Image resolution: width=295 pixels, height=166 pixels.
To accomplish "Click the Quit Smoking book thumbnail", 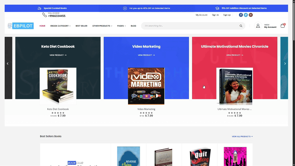I will tap(200, 157).
